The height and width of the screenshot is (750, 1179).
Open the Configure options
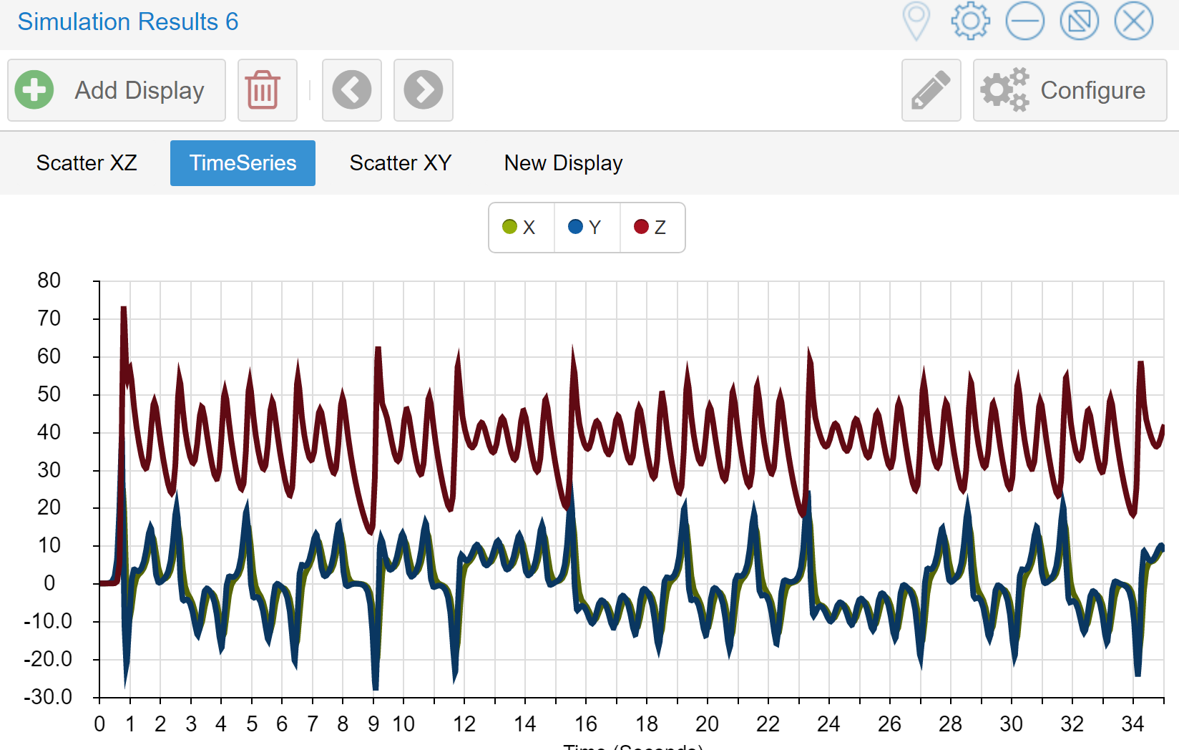click(x=1070, y=90)
